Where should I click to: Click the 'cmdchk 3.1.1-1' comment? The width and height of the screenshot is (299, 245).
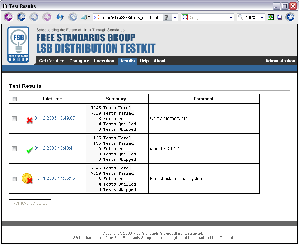(x=165, y=149)
